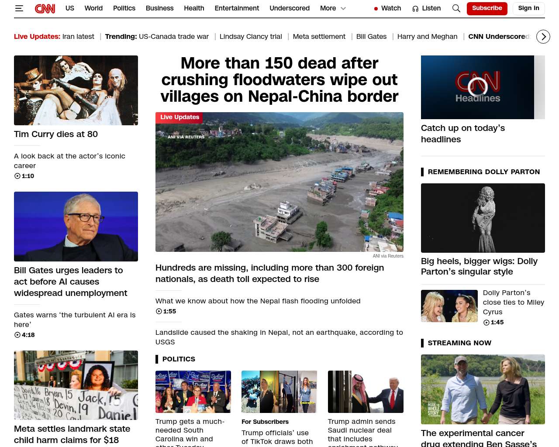Open the couple holding hands photo
559x447 pixels.
pyautogui.click(x=483, y=389)
